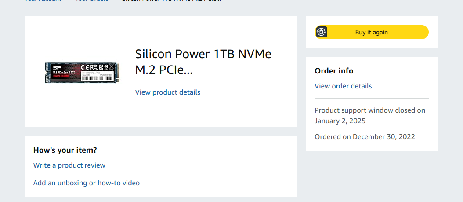Click the How's your item? heading
The height and width of the screenshot is (202, 463).
tap(65, 150)
